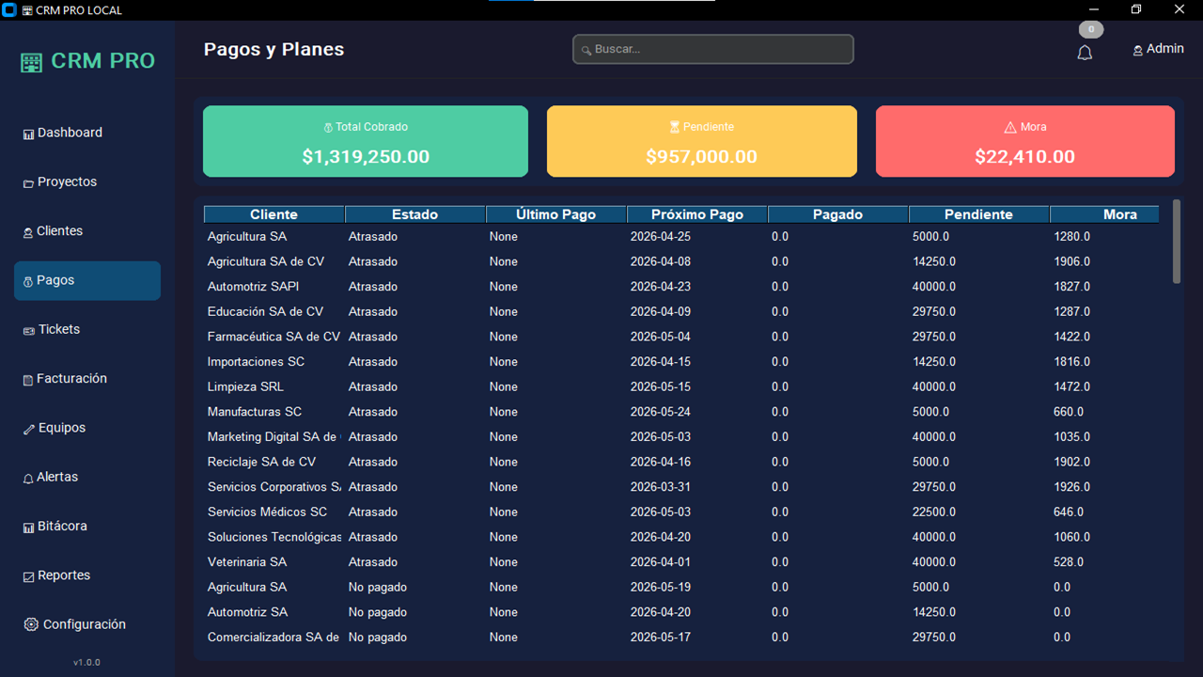Click the Dashboard chart icon in sidebar
Viewport: 1203px width, 677px height.
coord(28,134)
